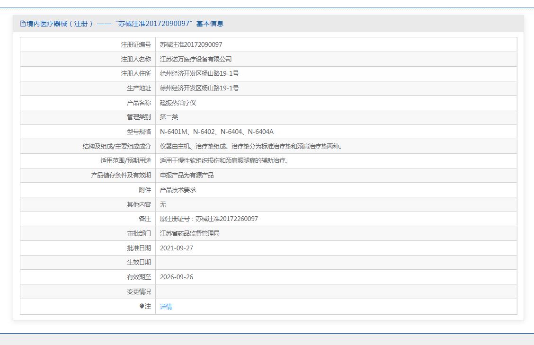The width and height of the screenshot is (534, 345).
Task: Select the 生产地址 address value
Action: pyautogui.click(x=199, y=88)
